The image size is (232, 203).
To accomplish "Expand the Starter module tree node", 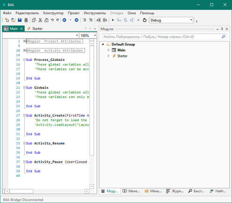I will click(x=108, y=56).
